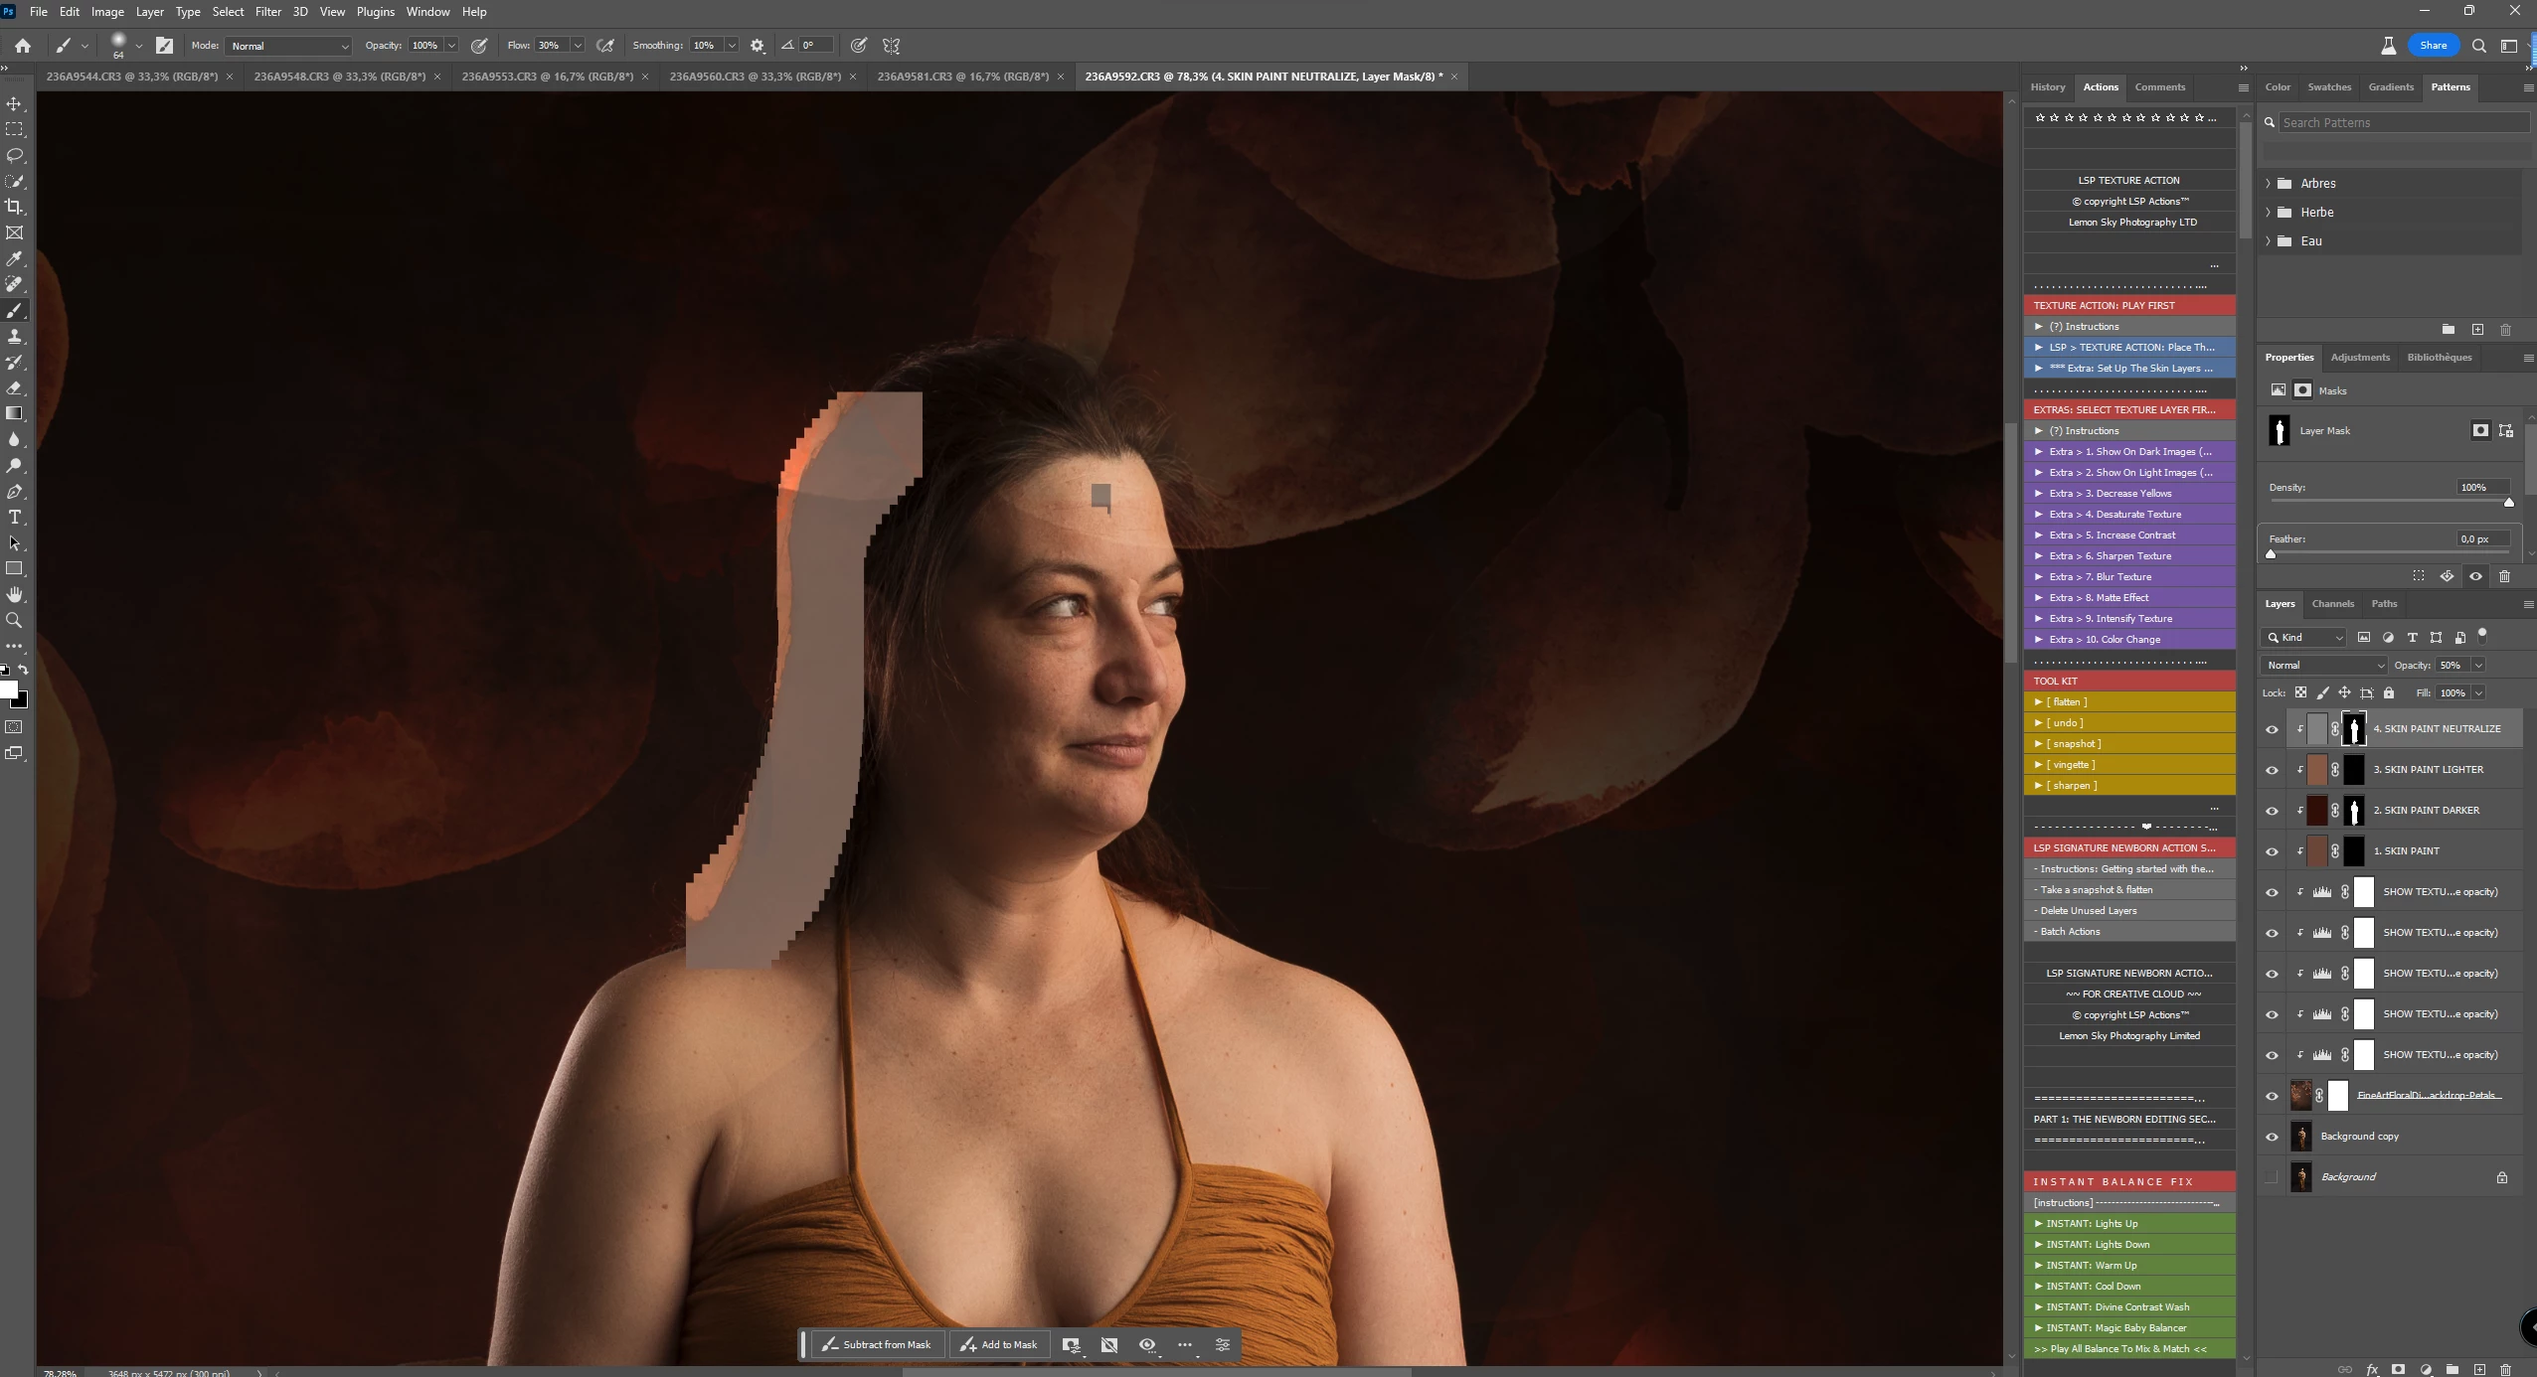Select the Zoom tool

point(15,620)
